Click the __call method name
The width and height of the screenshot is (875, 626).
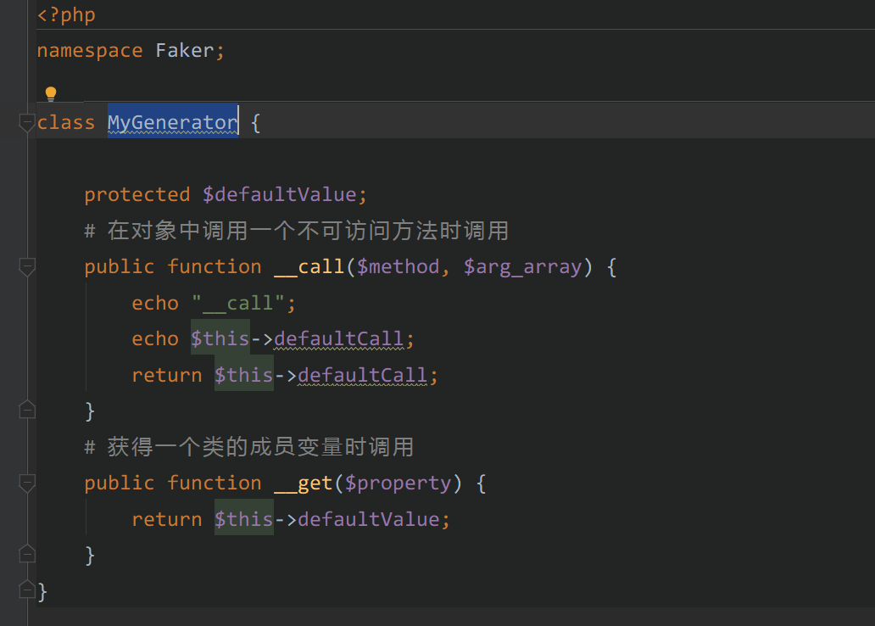[x=309, y=266]
